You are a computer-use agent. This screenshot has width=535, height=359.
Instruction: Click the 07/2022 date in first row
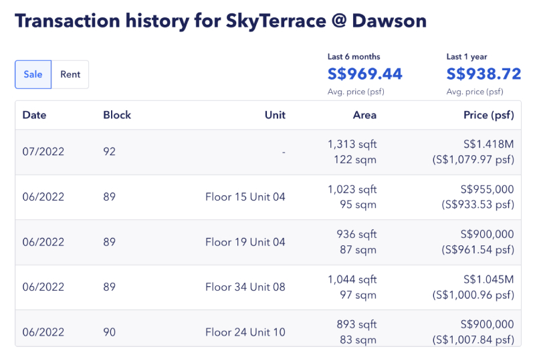pyautogui.click(x=43, y=152)
